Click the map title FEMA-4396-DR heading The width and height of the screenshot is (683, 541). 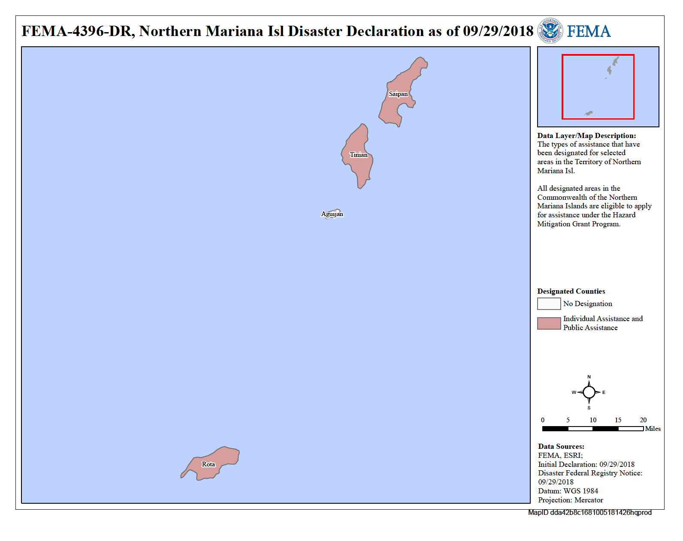277,31
